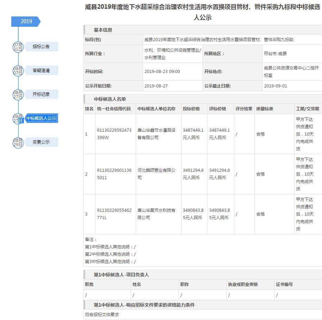Screen dimensions: 322x320
Task: Click the 投标价格 column header
Action: 191,109
